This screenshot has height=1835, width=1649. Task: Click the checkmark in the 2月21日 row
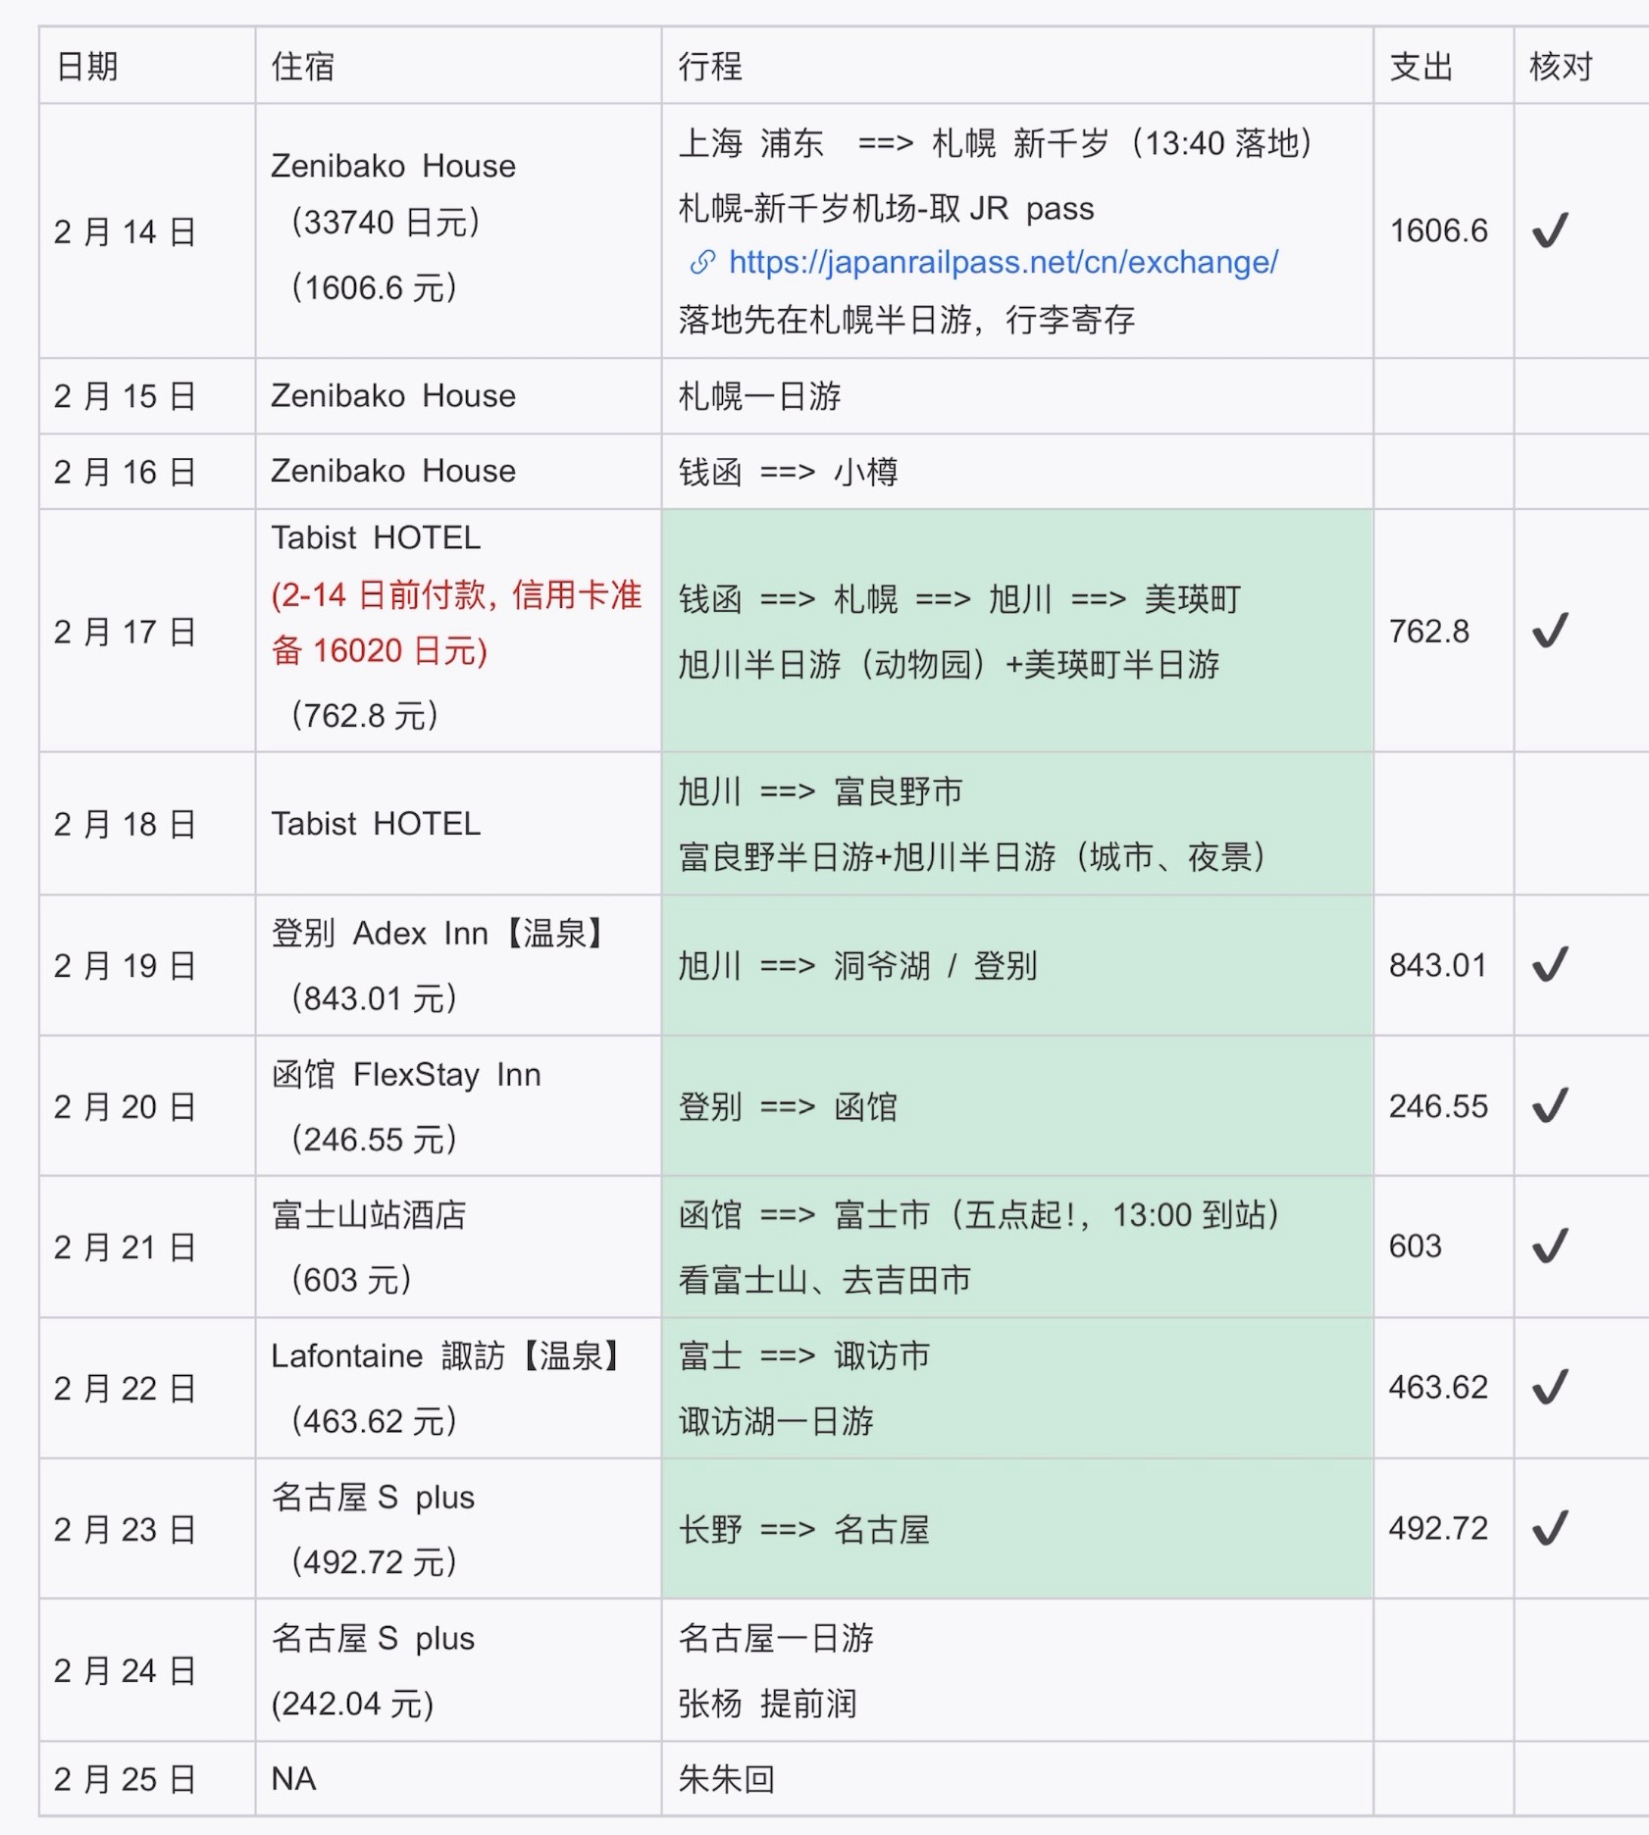click(x=1550, y=1247)
